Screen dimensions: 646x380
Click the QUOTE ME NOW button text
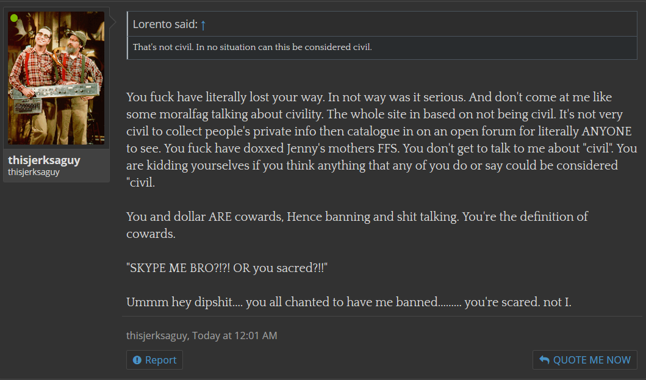(x=592, y=360)
